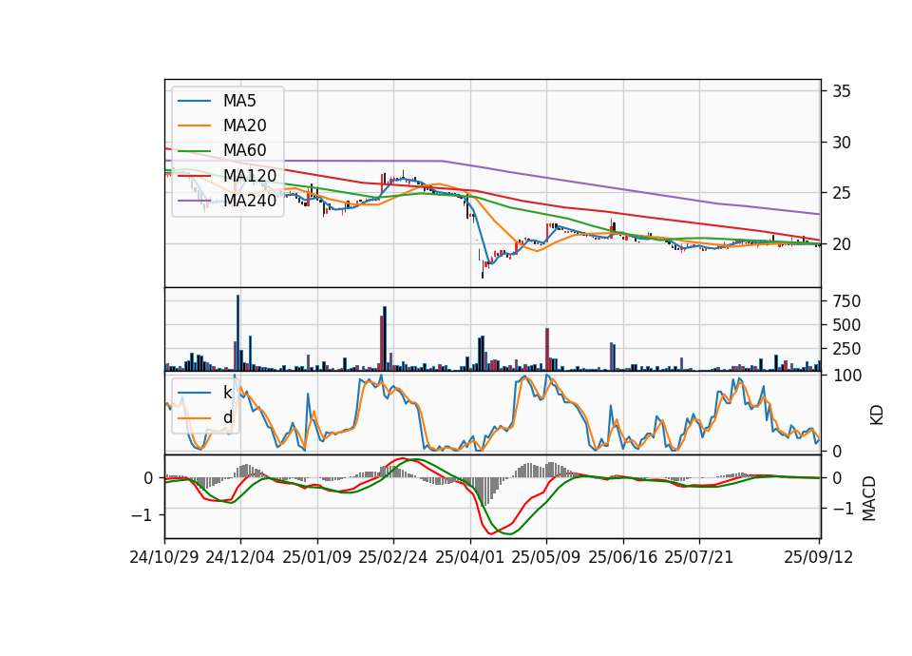
Task: Click the volume axis value 250
Action: pyautogui.click(x=846, y=349)
